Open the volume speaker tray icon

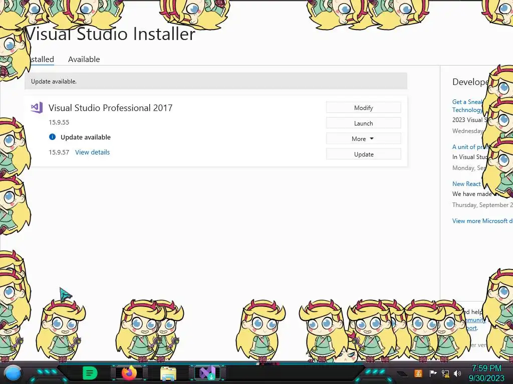(x=457, y=373)
